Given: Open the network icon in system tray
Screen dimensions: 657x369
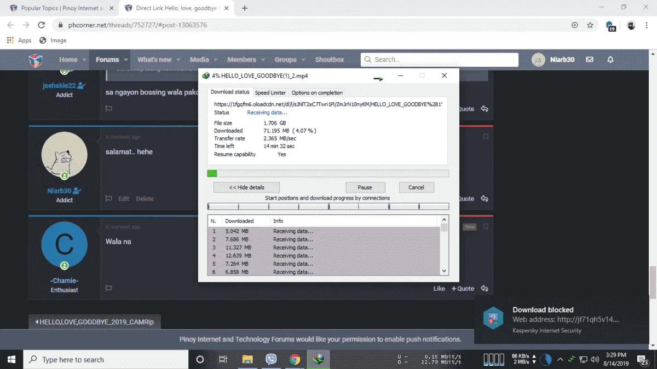Looking at the screenshot, I should (x=584, y=359).
